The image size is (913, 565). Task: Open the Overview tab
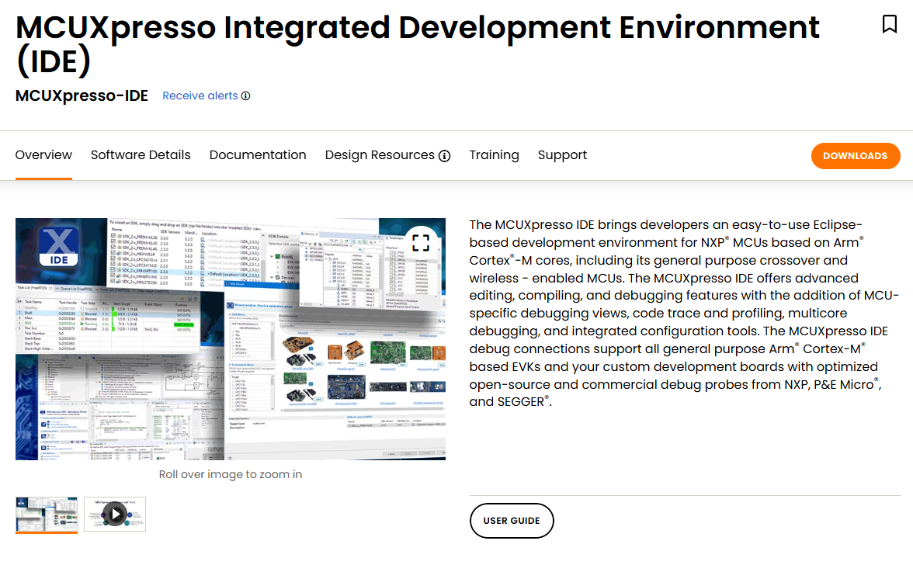(43, 154)
